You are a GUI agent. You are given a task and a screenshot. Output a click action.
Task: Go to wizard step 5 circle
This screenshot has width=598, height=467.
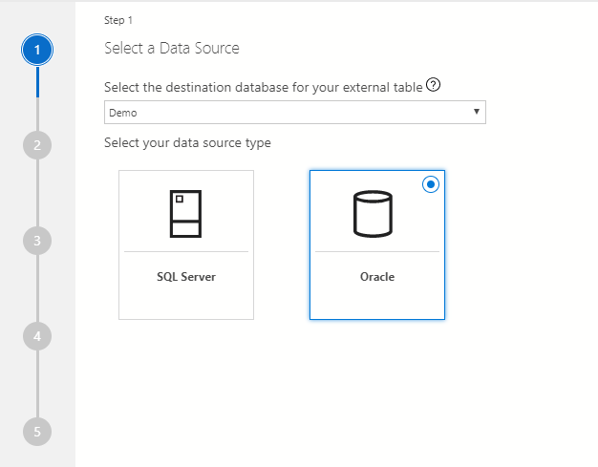(37, 432)
